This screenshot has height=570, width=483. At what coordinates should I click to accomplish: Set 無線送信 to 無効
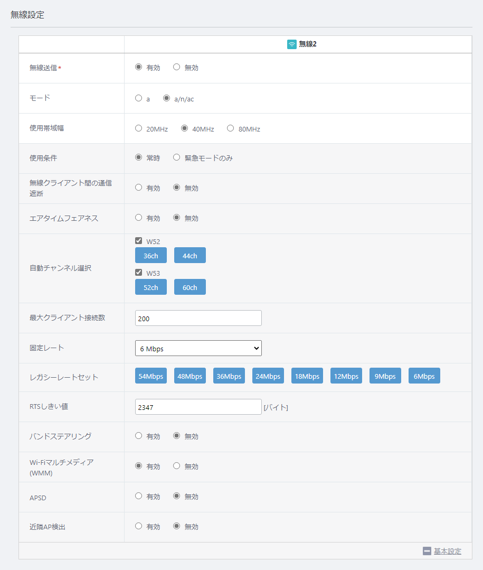176,67
